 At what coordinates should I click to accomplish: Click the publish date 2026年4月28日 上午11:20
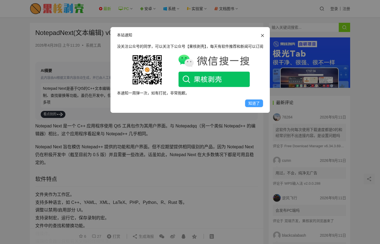point(58,45)
